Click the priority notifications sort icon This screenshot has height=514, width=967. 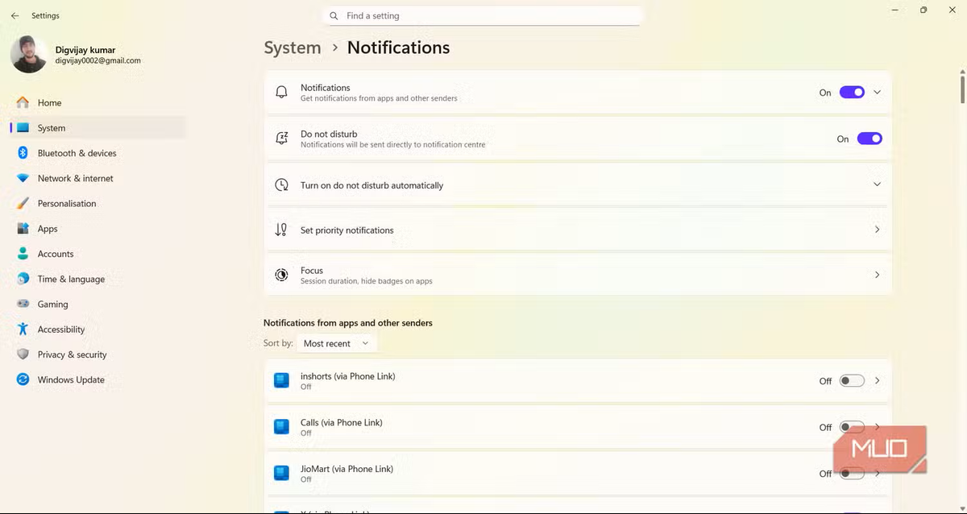point(281,230)
